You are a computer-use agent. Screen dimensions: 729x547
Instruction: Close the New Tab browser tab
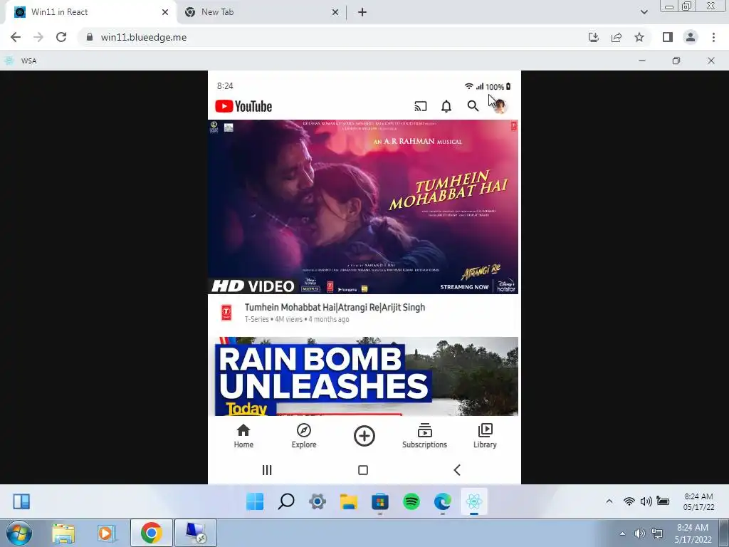coord(335,12)
